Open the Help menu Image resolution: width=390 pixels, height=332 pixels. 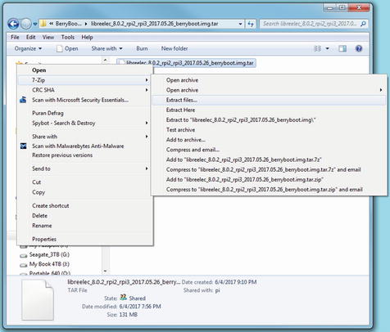pyautogui.click(x=87, y=37)
